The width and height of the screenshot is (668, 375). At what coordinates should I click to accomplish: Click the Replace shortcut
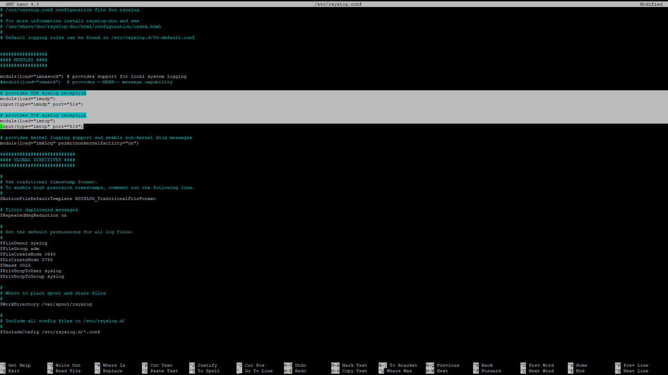[x=112, y=371]
